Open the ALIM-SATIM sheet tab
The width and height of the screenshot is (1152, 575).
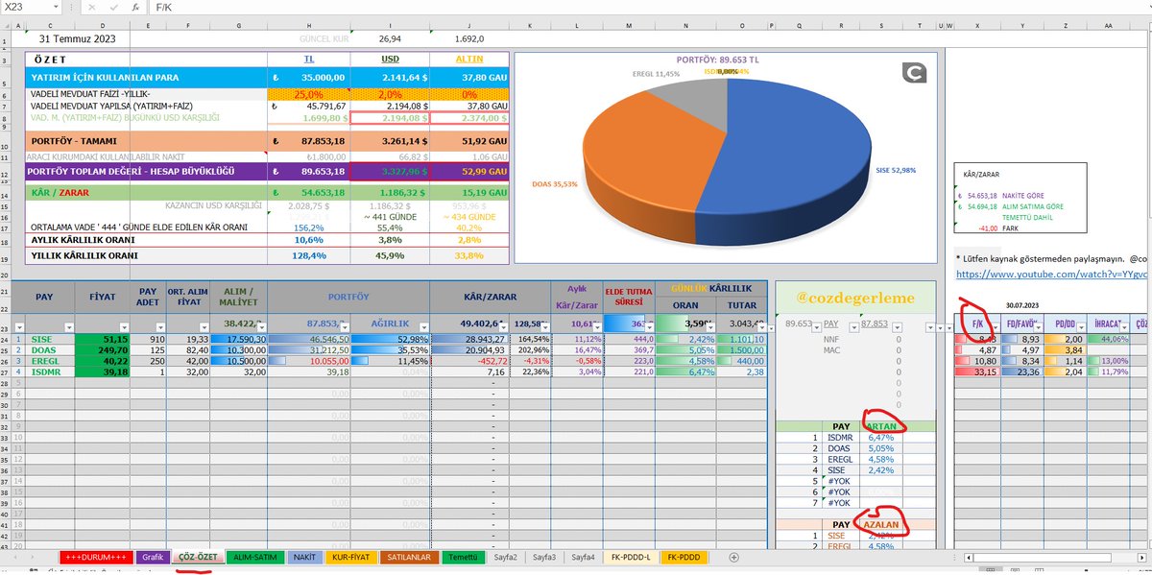[257, 556]
